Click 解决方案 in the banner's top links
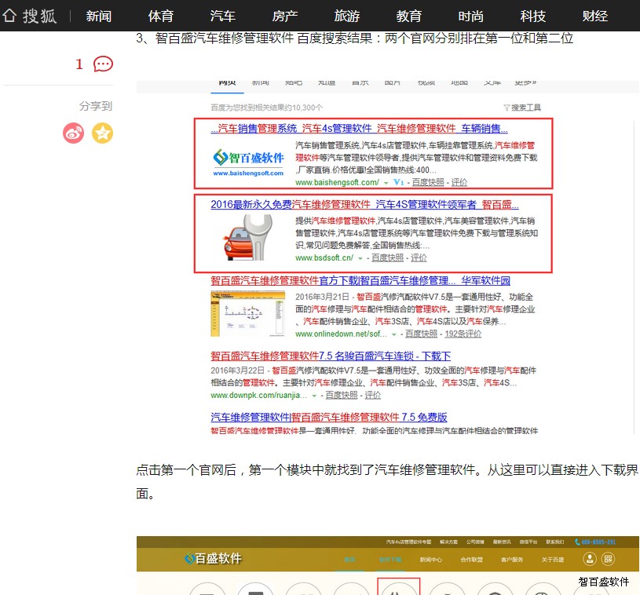The width and height of the screenshot is (640, 595). [x=448, y=542]
